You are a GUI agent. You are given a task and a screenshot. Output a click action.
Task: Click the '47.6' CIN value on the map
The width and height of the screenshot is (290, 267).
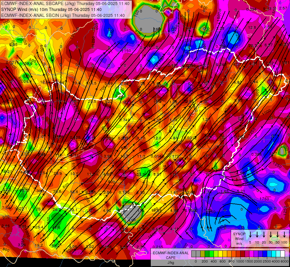(x=56, y=228)
